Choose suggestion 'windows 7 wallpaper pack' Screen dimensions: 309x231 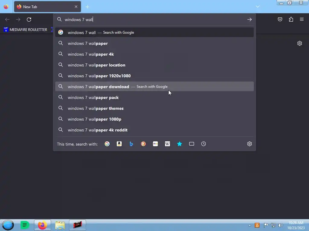point(154,97)
